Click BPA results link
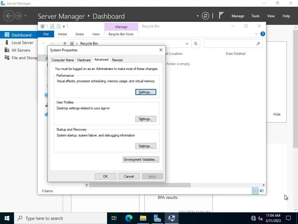 coord(168,197)
